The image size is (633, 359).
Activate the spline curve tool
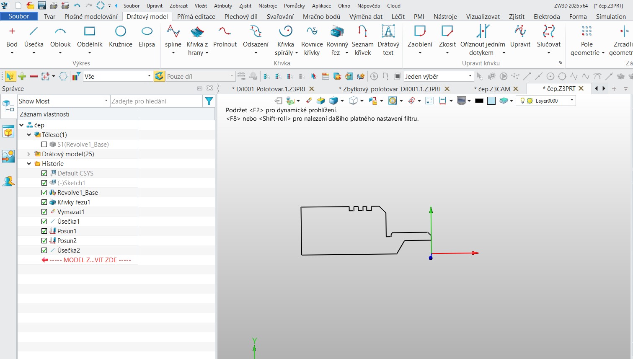[173, 37]
